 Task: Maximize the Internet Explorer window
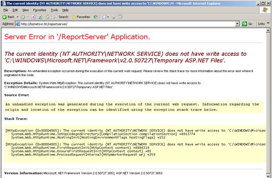(263, 3)
